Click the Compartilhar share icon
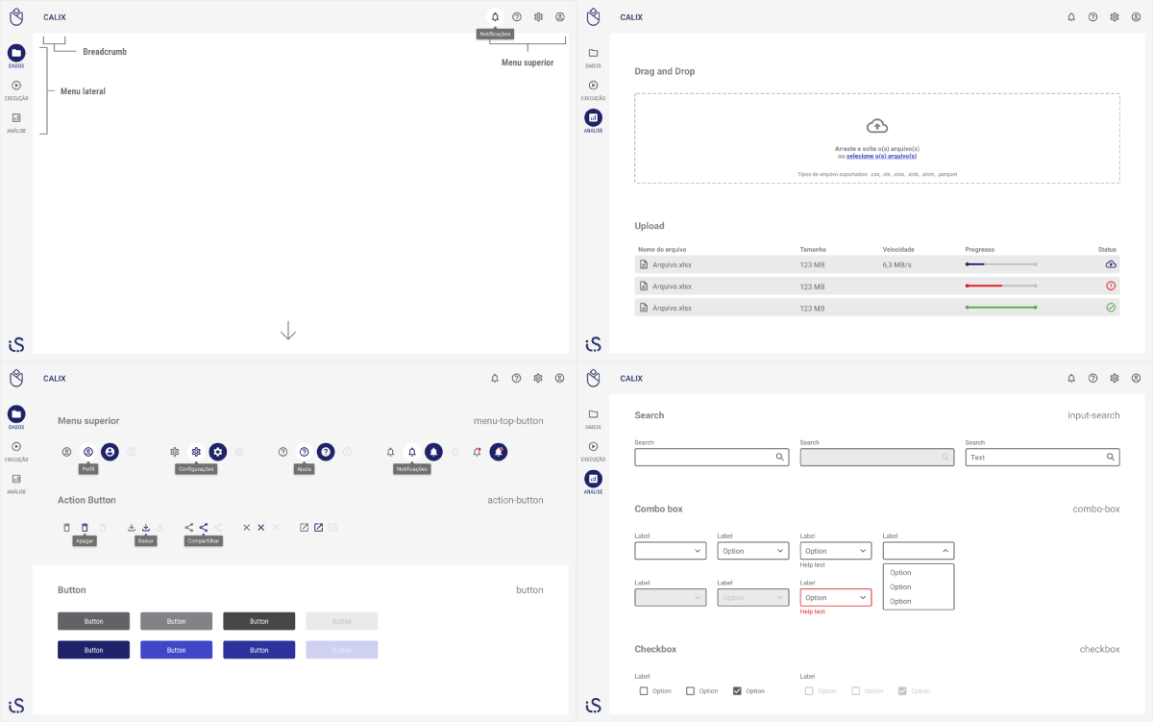Image resolution: width=1153 pixels, height=722 pixels. (203, 527)
